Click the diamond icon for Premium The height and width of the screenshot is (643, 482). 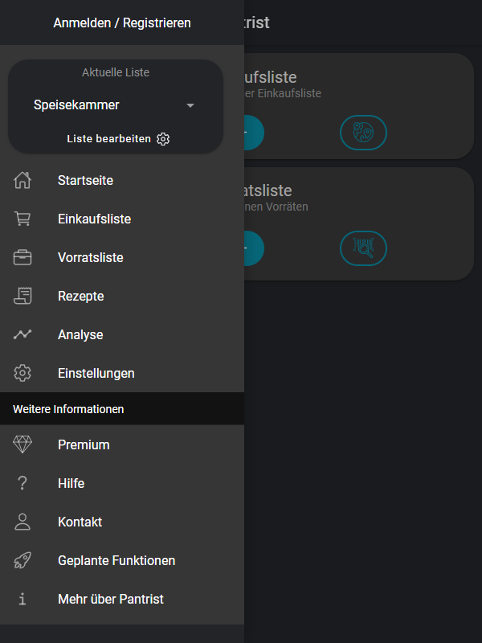[x=22, y=444]
